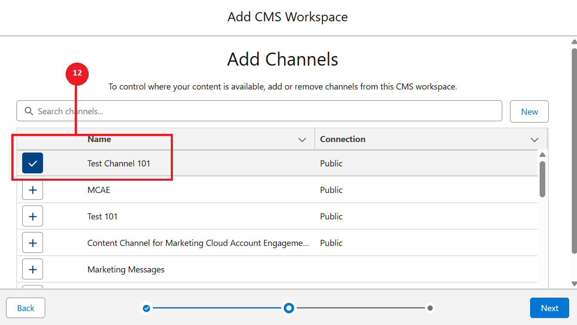
Task: Click the page scrollbar down arrow
Action: (574, 283)
